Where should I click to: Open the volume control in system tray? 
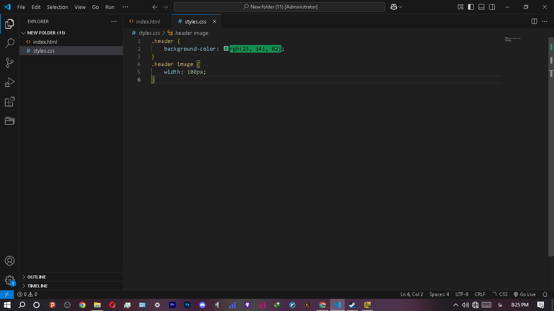point(465,305)
